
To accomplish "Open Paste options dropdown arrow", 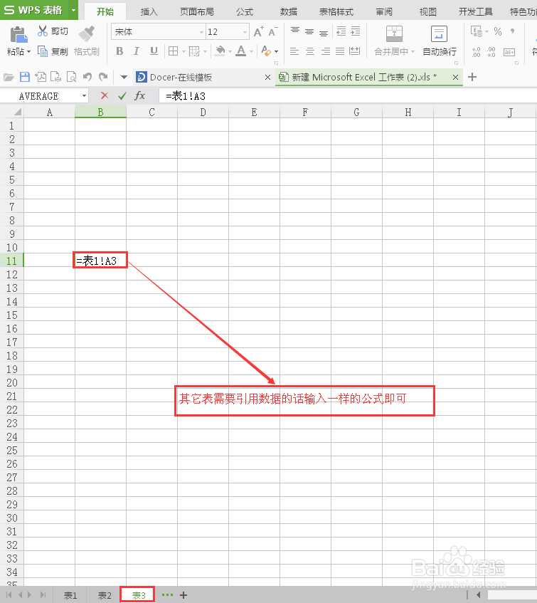I will [29, 51].
